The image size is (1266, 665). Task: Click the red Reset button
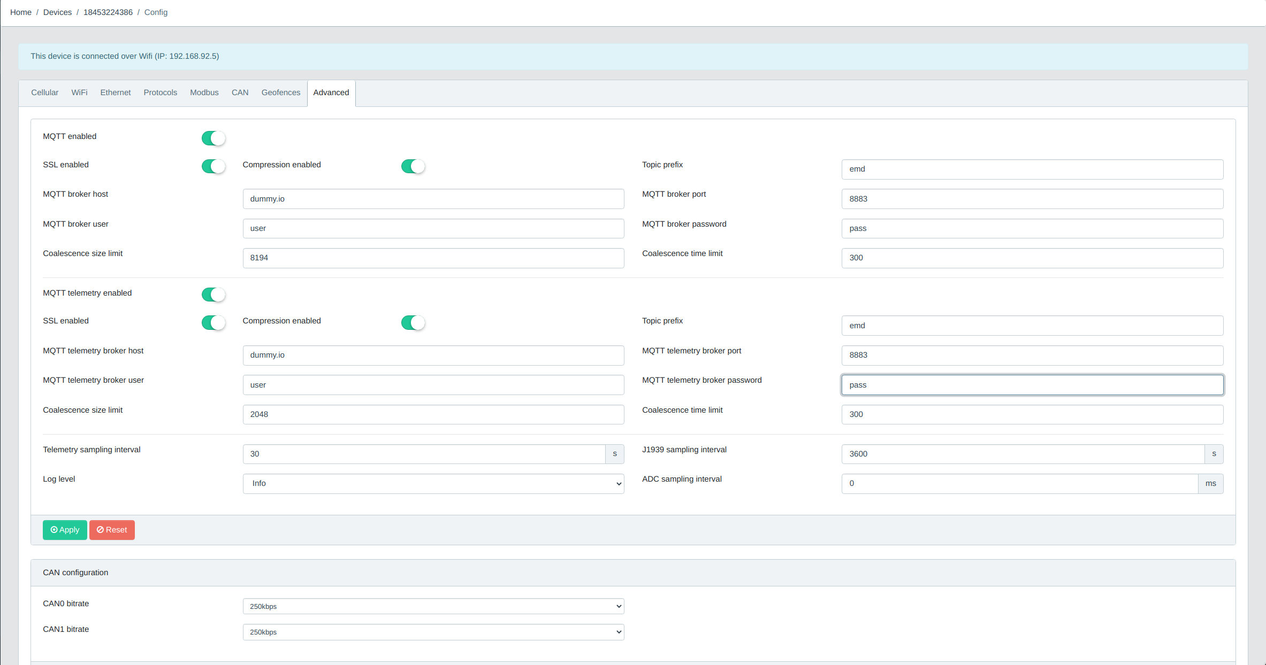click(112, 530)
